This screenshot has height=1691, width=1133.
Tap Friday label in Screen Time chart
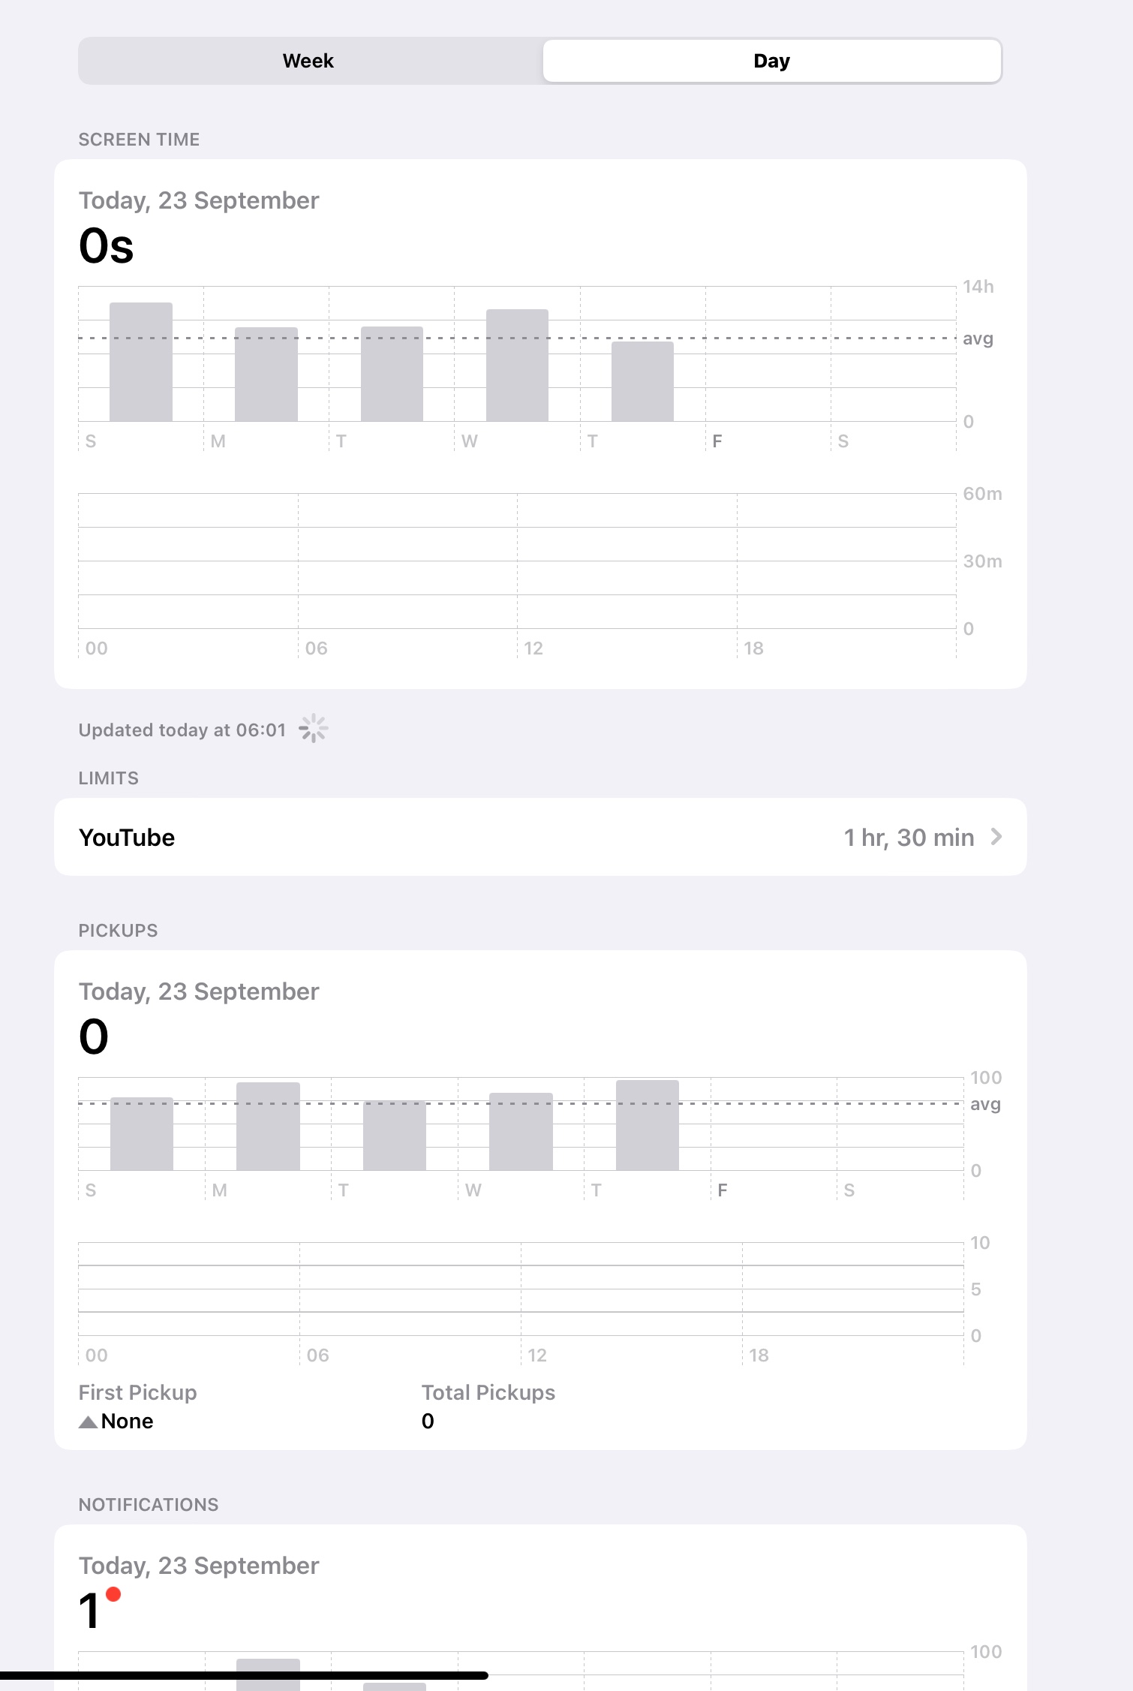[x=717, y=441]
